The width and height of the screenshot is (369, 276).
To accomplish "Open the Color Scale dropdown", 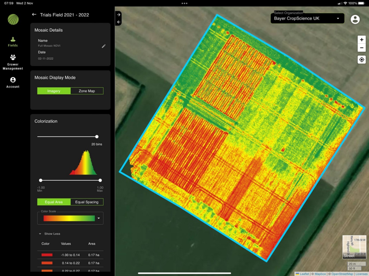I will [x=70, y=218].
